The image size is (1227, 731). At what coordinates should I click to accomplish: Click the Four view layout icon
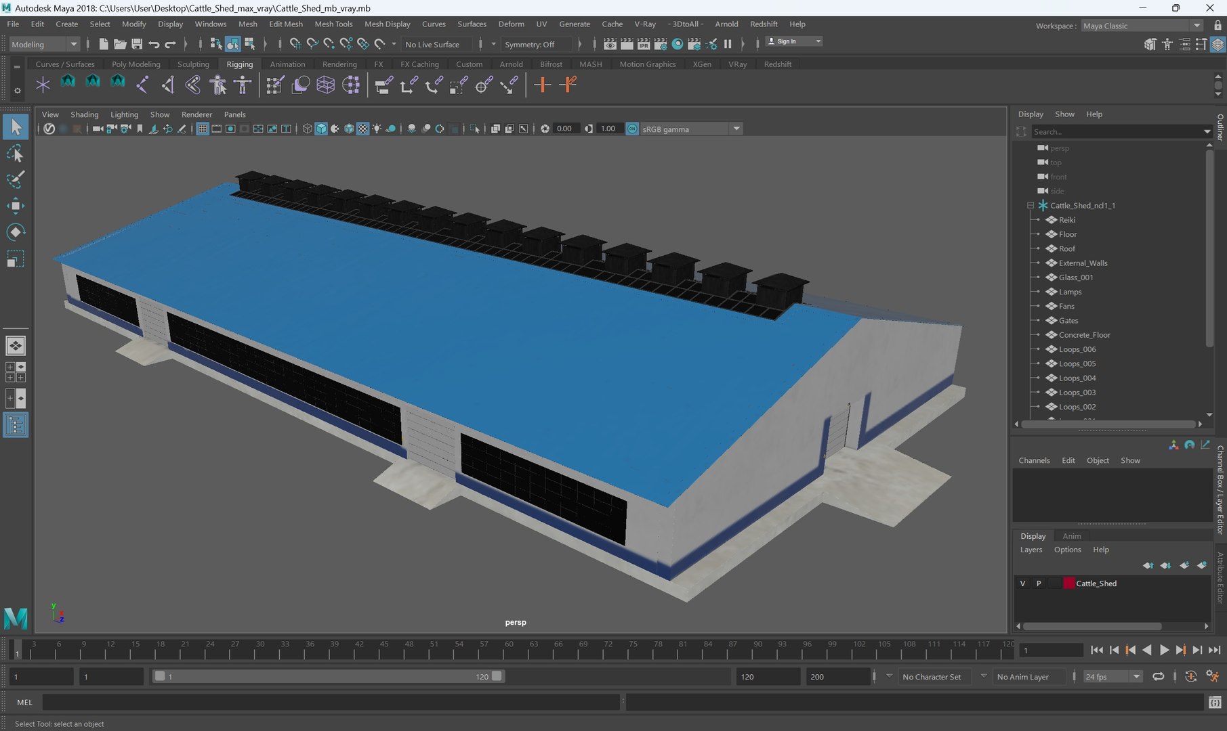[16, 372]
